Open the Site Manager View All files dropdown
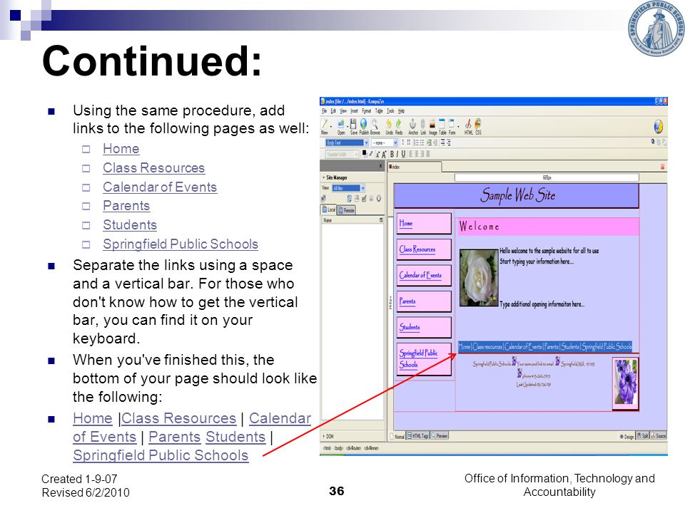Viewport: 685px width, 513px height. tap(349, 188)
